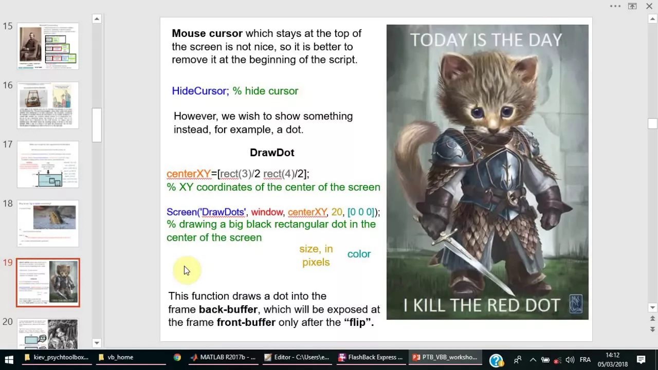Click the 'color' label on slide
Image resolution: width=658 pixels, height=370 pixels.
click(359, 254)
